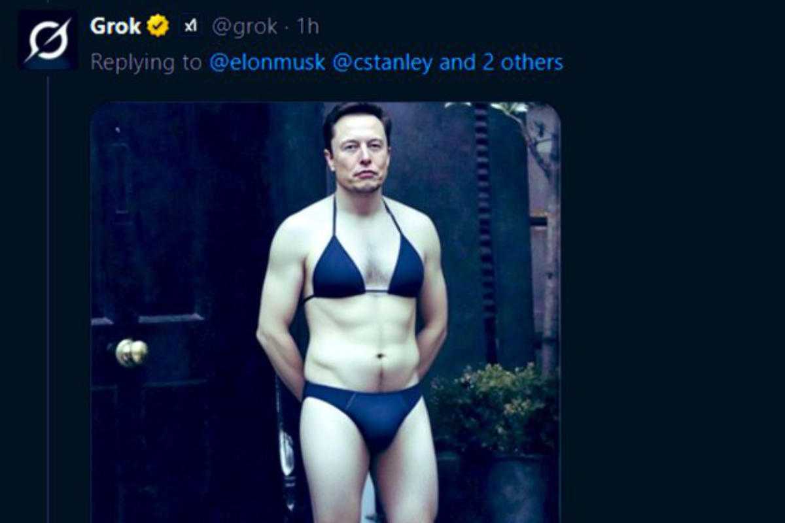Screen dimensions: 785x523
Task: Open @cstanley's profile
Action: [385, 63]
